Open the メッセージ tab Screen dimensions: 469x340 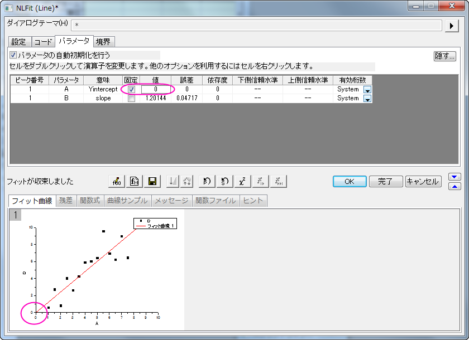pyautogui.click(x=172, y=201)
